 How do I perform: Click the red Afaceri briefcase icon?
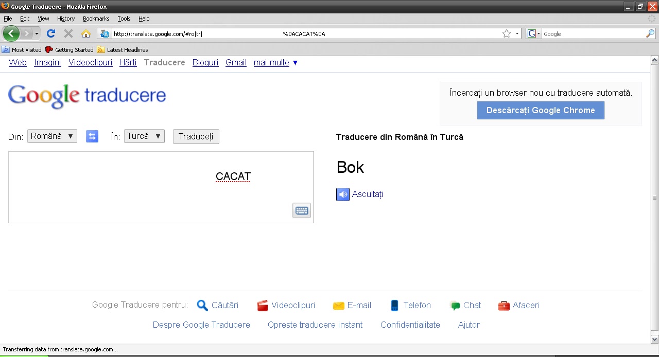504,306
